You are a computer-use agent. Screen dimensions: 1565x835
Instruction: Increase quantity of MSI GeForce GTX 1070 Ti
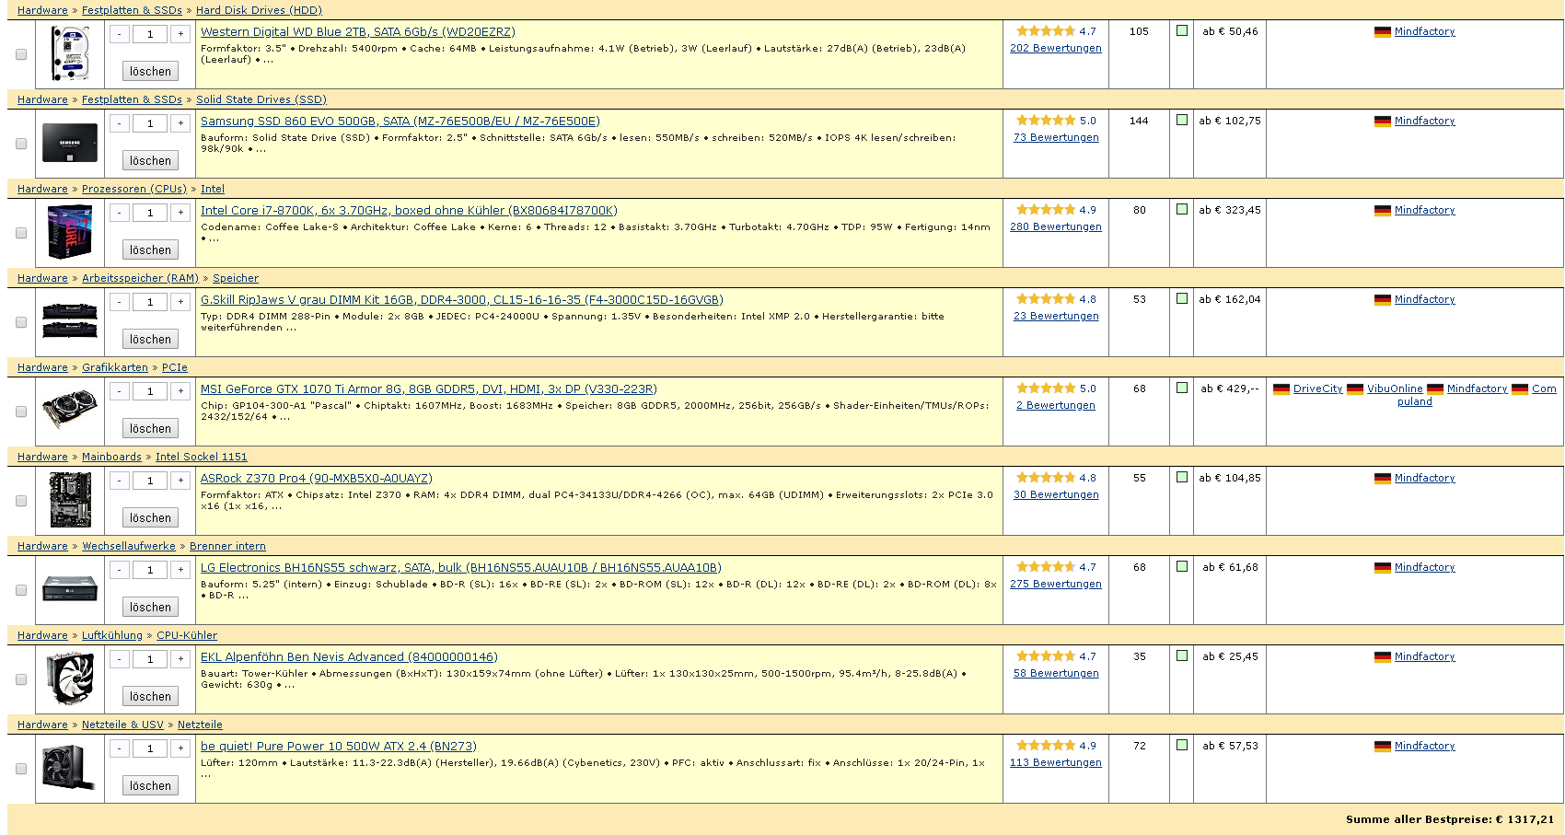click(181, 391)
